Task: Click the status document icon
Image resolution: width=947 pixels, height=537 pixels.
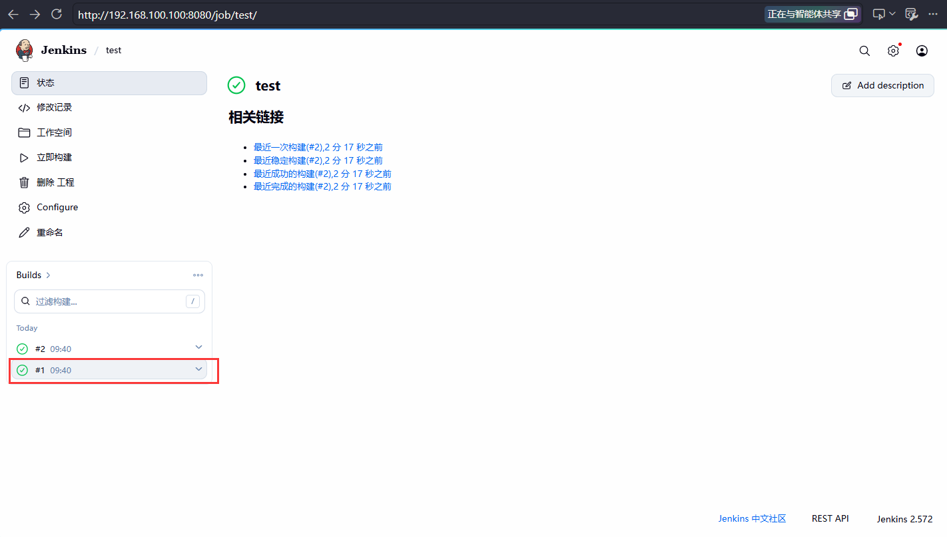Action: coord(24,83)
